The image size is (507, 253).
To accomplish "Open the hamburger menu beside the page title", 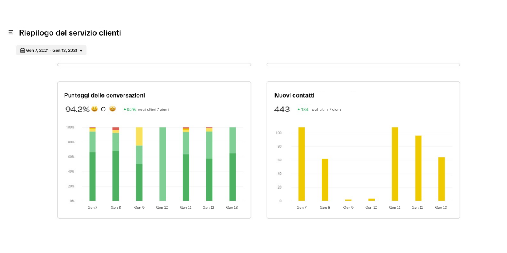I will tap(11, 32).
